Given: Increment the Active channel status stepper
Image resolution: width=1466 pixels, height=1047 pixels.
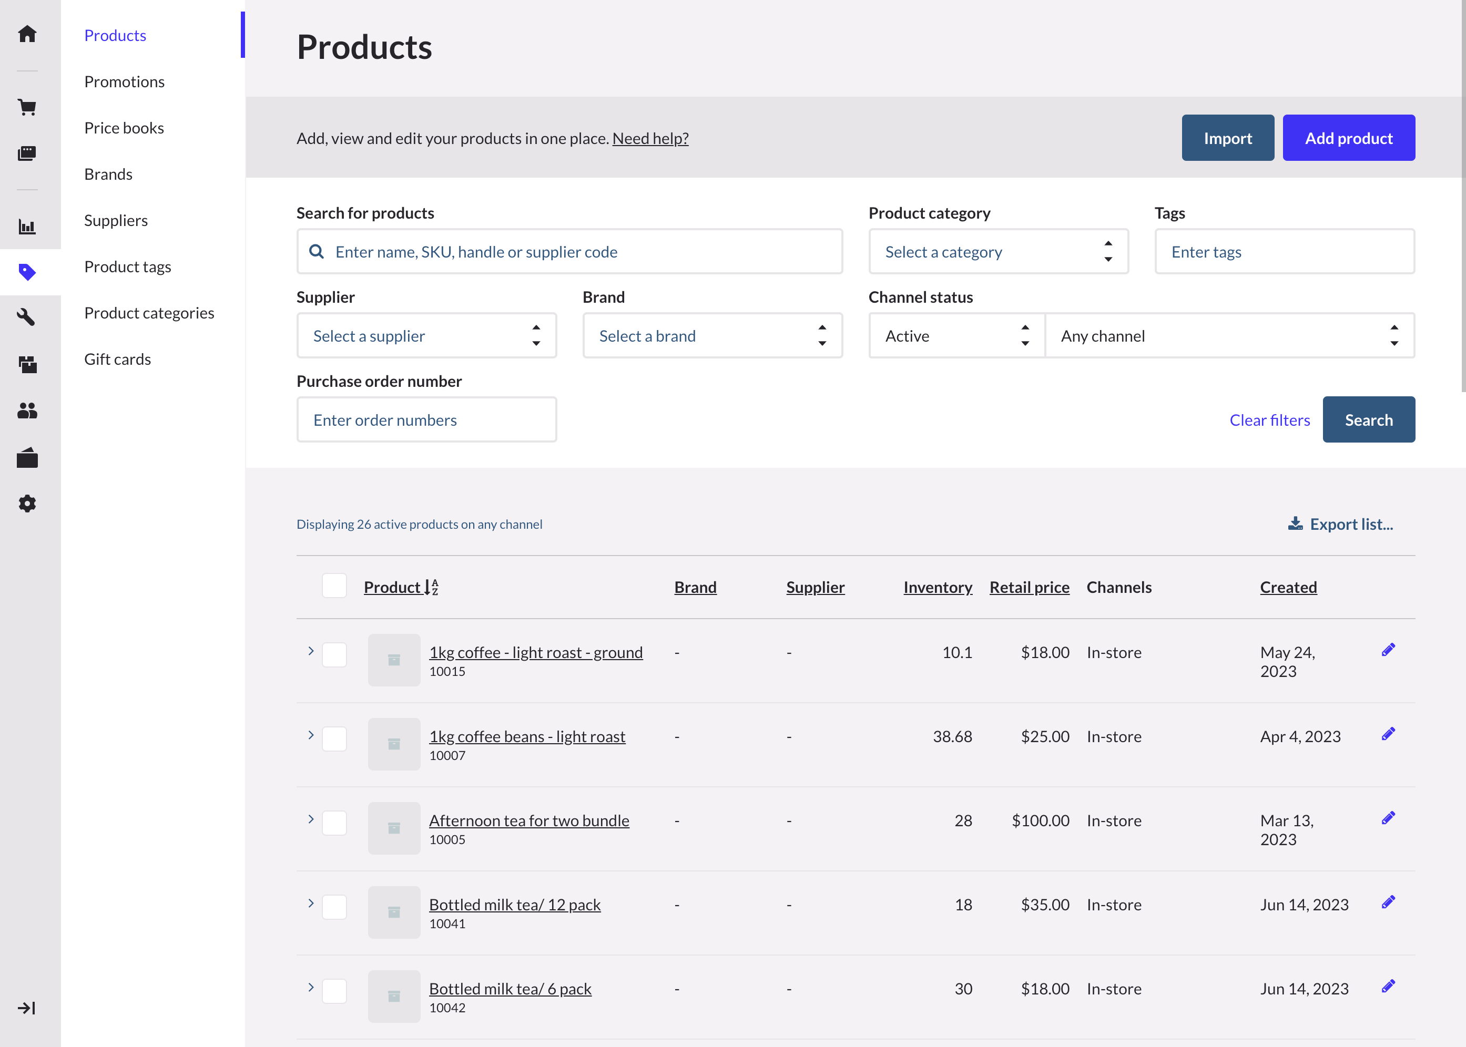Looking at the screenshot, I should (x=1025, y=329).
